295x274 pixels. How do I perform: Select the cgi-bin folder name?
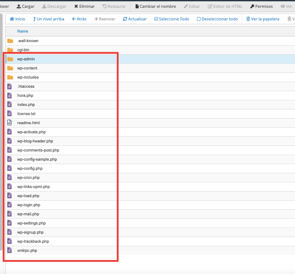pyautogui.click(x=23, y=50)
